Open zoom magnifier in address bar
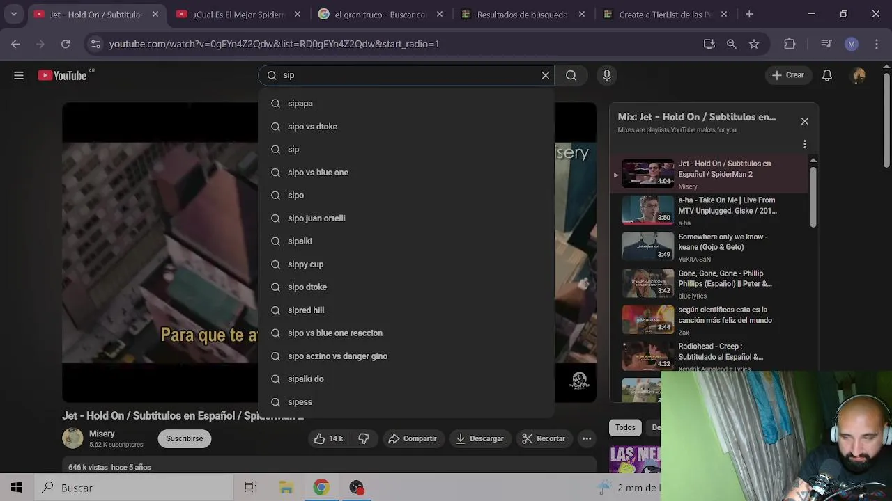Screen dimensions: 892x501 click(x=731, y=44)
